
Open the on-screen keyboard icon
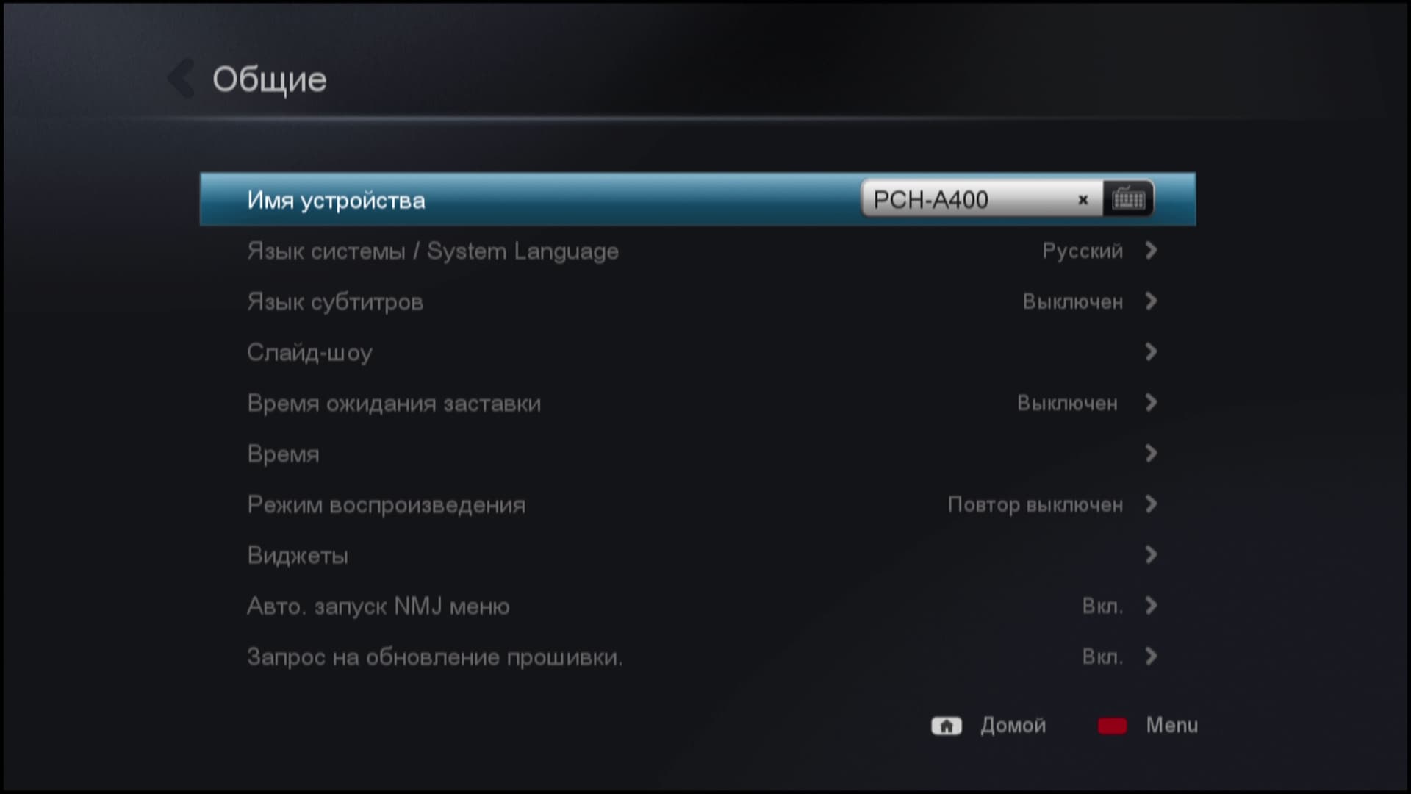tap(1128, 199)
